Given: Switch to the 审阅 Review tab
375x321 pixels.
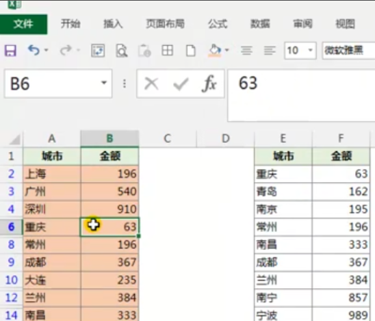Looking at the screenshot, I should [302, 24].
